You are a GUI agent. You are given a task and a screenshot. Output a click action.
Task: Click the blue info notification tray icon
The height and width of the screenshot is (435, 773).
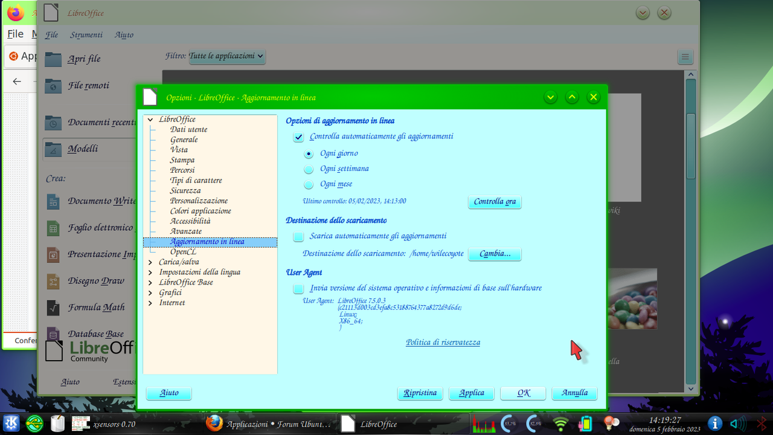point(714,424)
